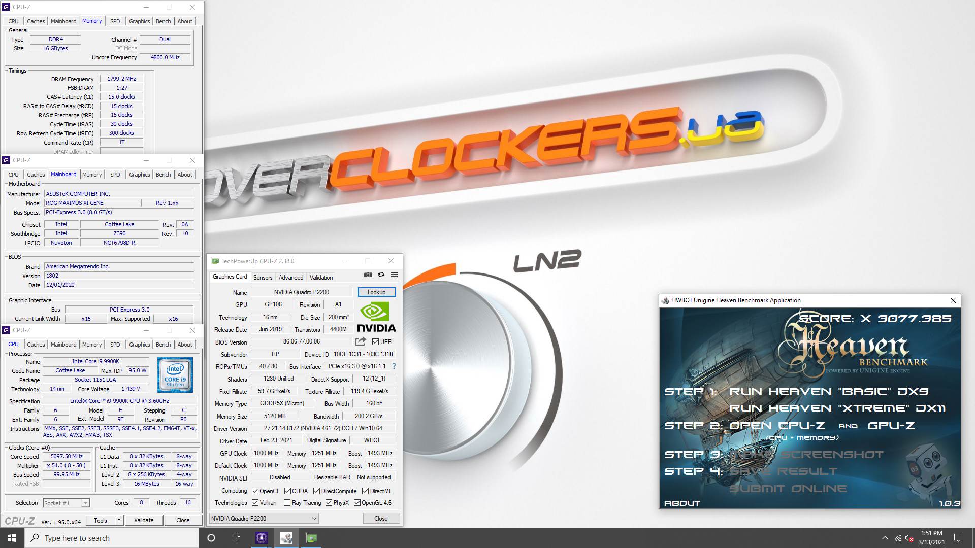Image resolution: width=975 pixels, height=548 pixels.
Task: Click the DRAM Frequency value 1799.2 MHz
Action: (x=122, y=79)
